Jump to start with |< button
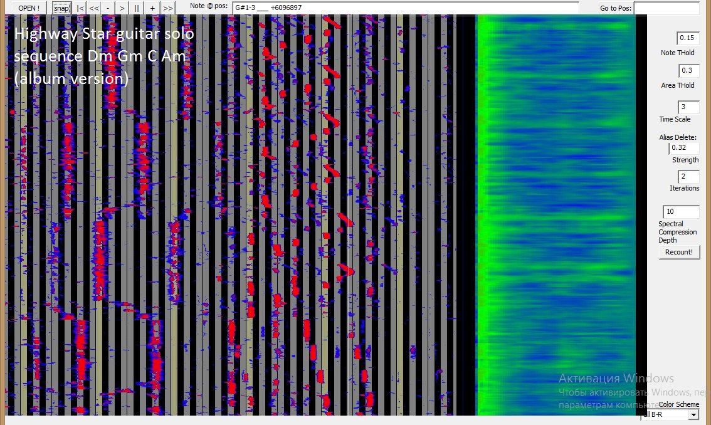 pyautogui.click(x=80, y=8)
